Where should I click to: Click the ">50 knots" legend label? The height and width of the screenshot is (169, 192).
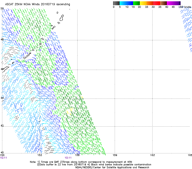(184, 7)
